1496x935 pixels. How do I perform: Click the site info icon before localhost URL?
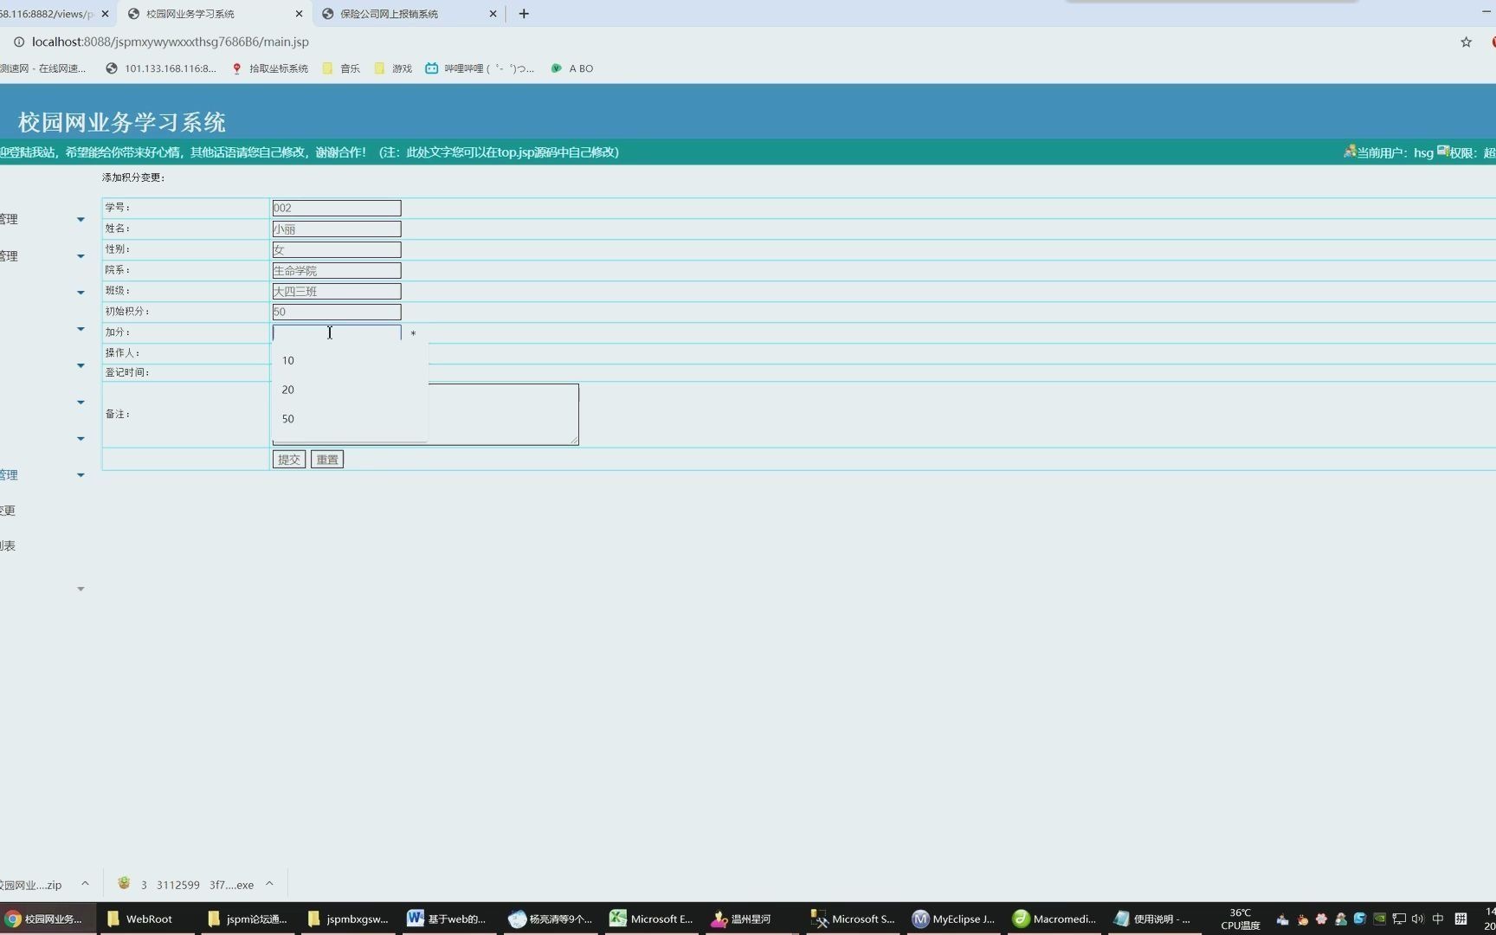[x=18, y=42]
